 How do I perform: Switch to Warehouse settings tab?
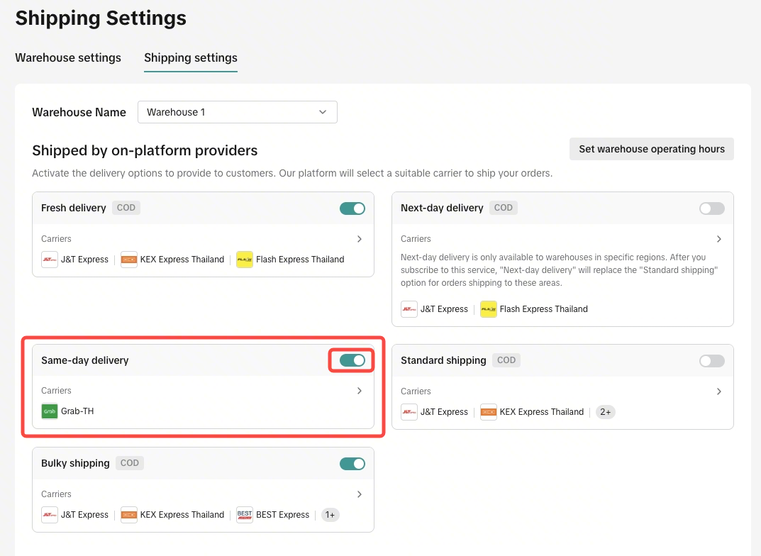coord(68,58)
